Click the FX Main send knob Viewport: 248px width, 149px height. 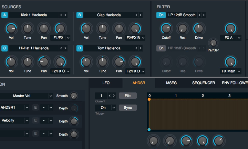(230, 62)
